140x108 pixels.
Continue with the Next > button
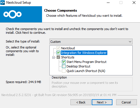[102, 102]
